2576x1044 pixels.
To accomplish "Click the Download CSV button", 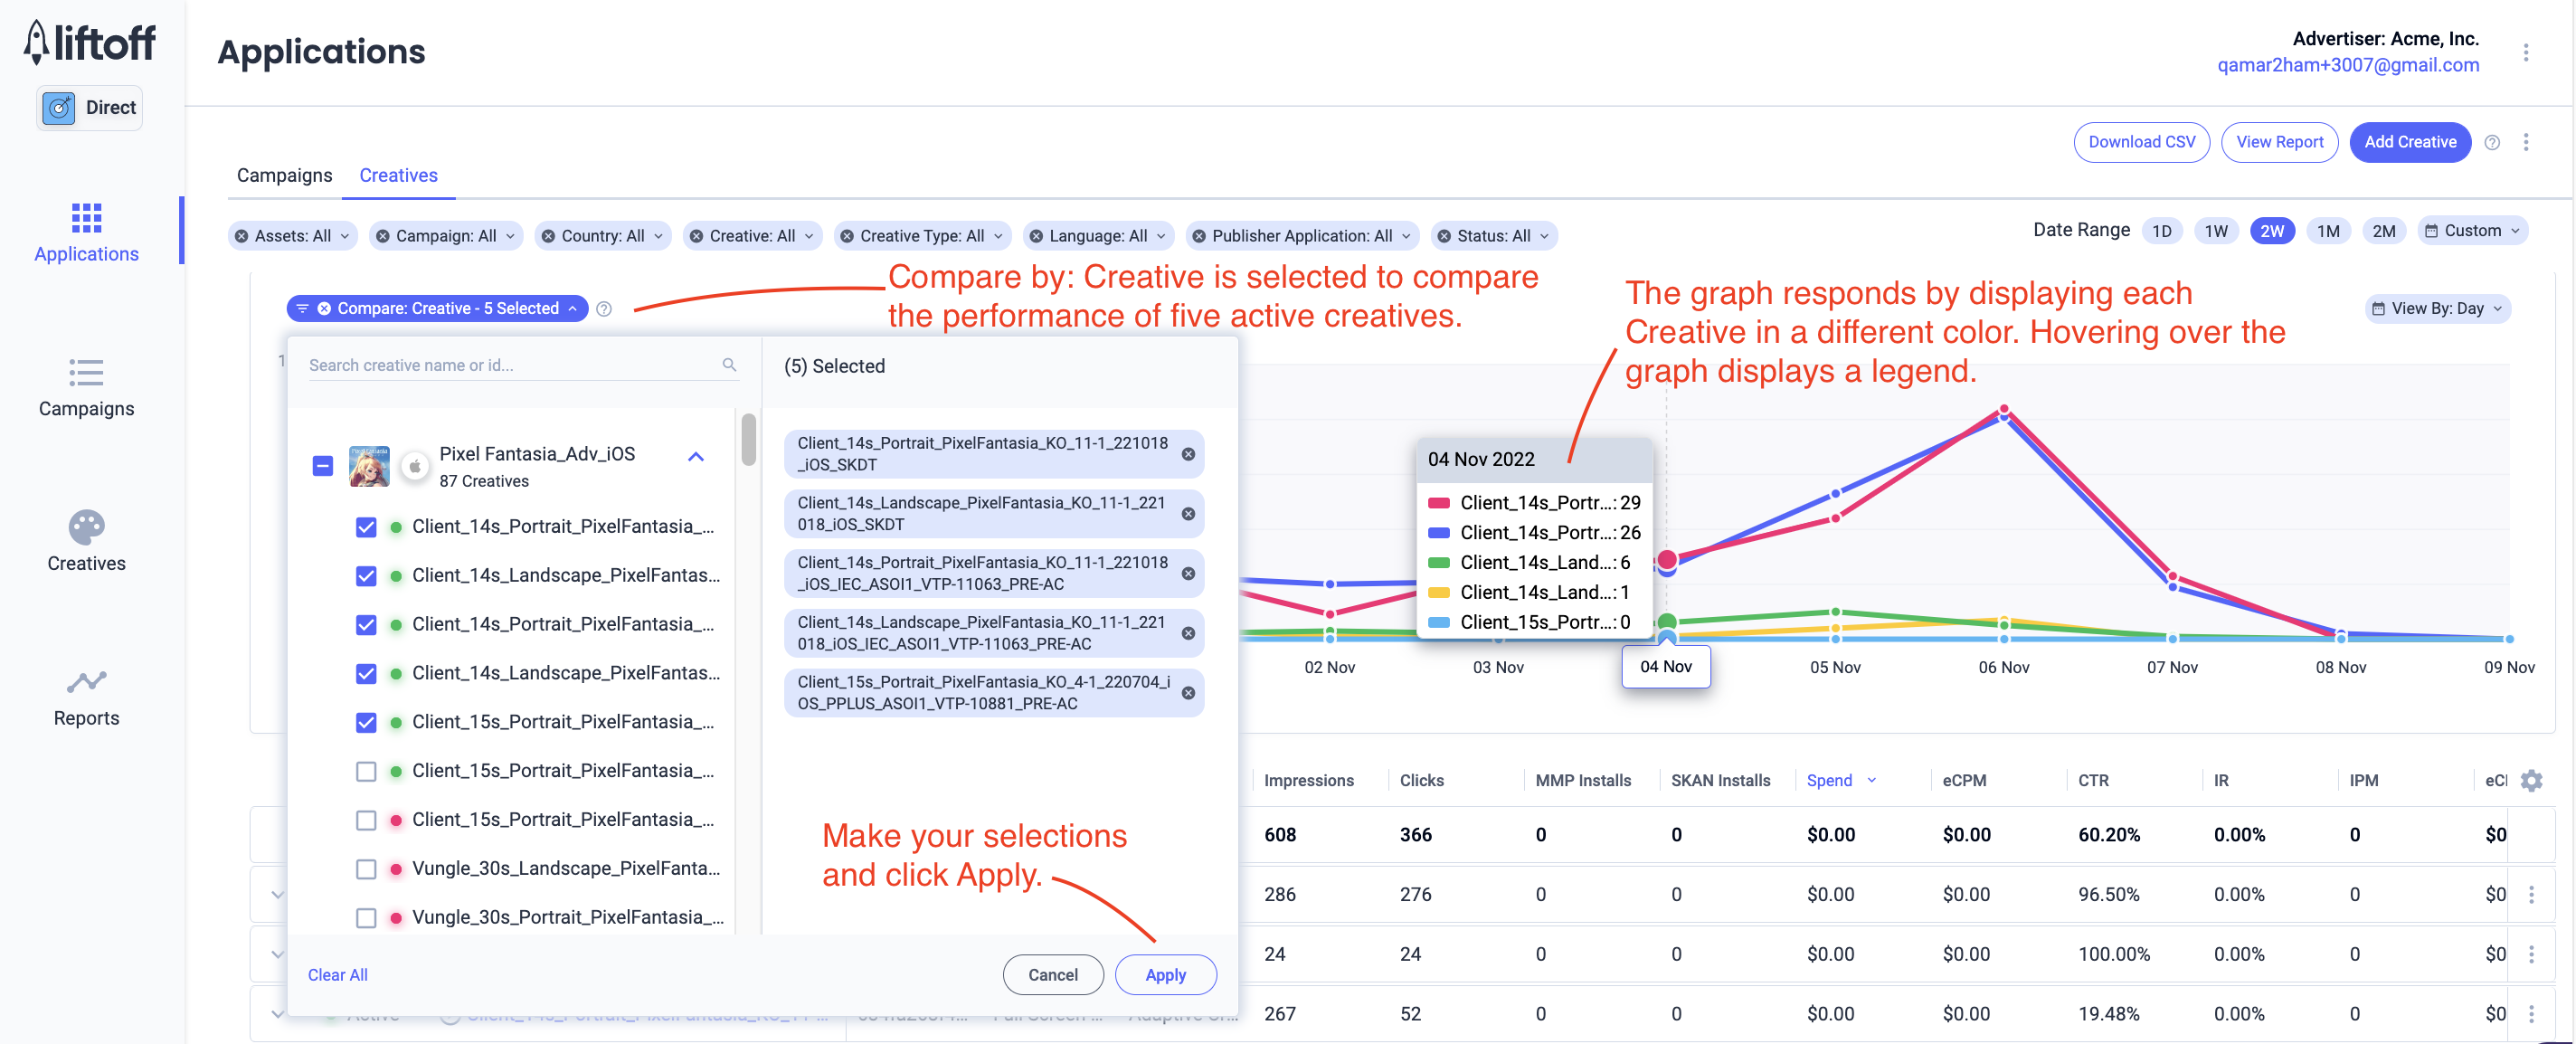I will [x=2141, y=142].
